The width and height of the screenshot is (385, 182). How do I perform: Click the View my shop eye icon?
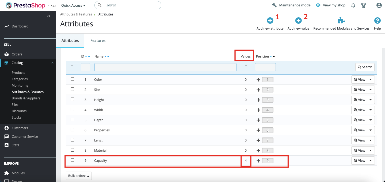coord(318,5)
